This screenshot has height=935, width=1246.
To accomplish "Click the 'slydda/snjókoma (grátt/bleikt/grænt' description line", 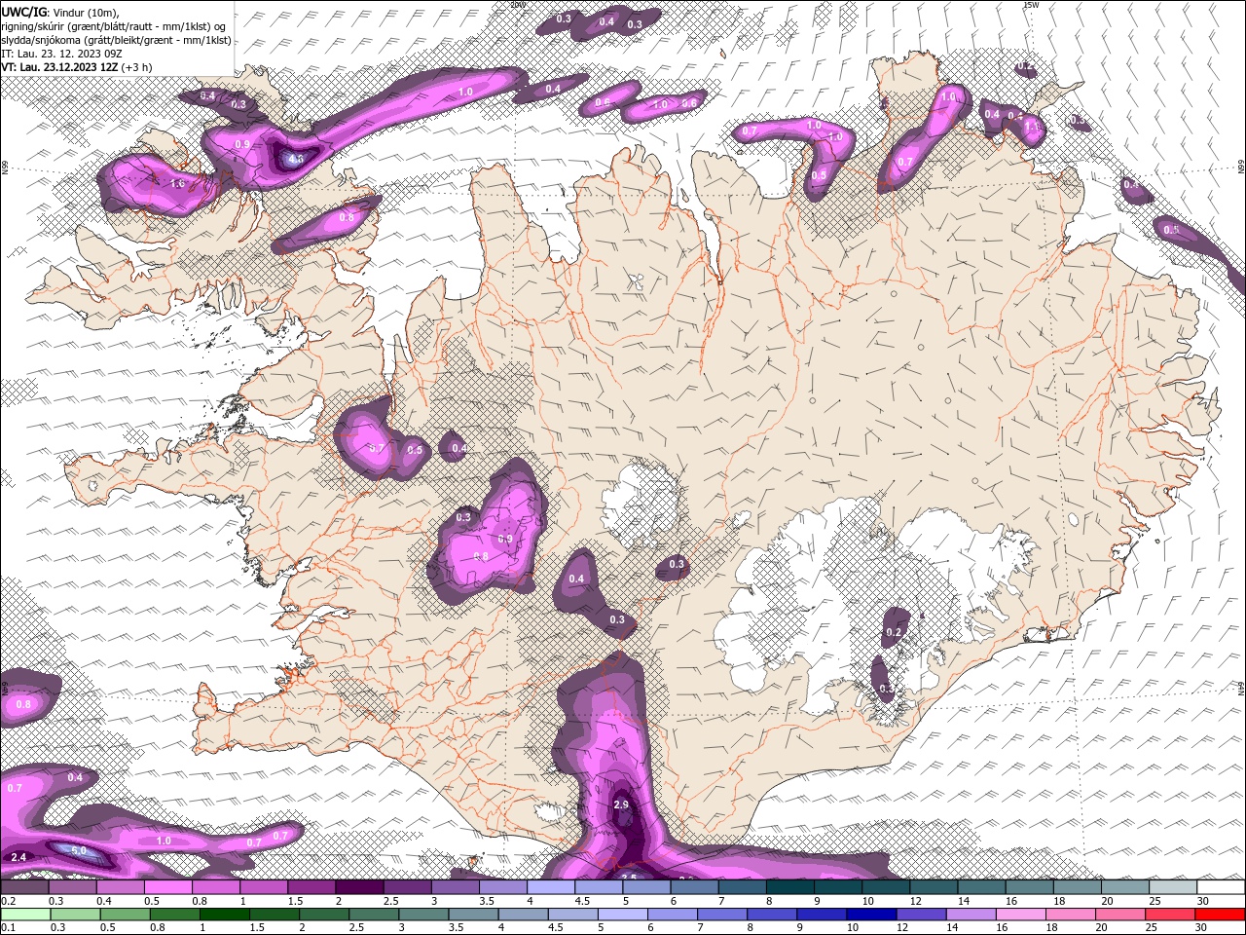I will [x=116, y=39].
